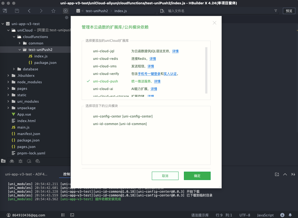Click the bookmark star icon
The height and width of the screenshot is (218, 298).
[53, 11]
